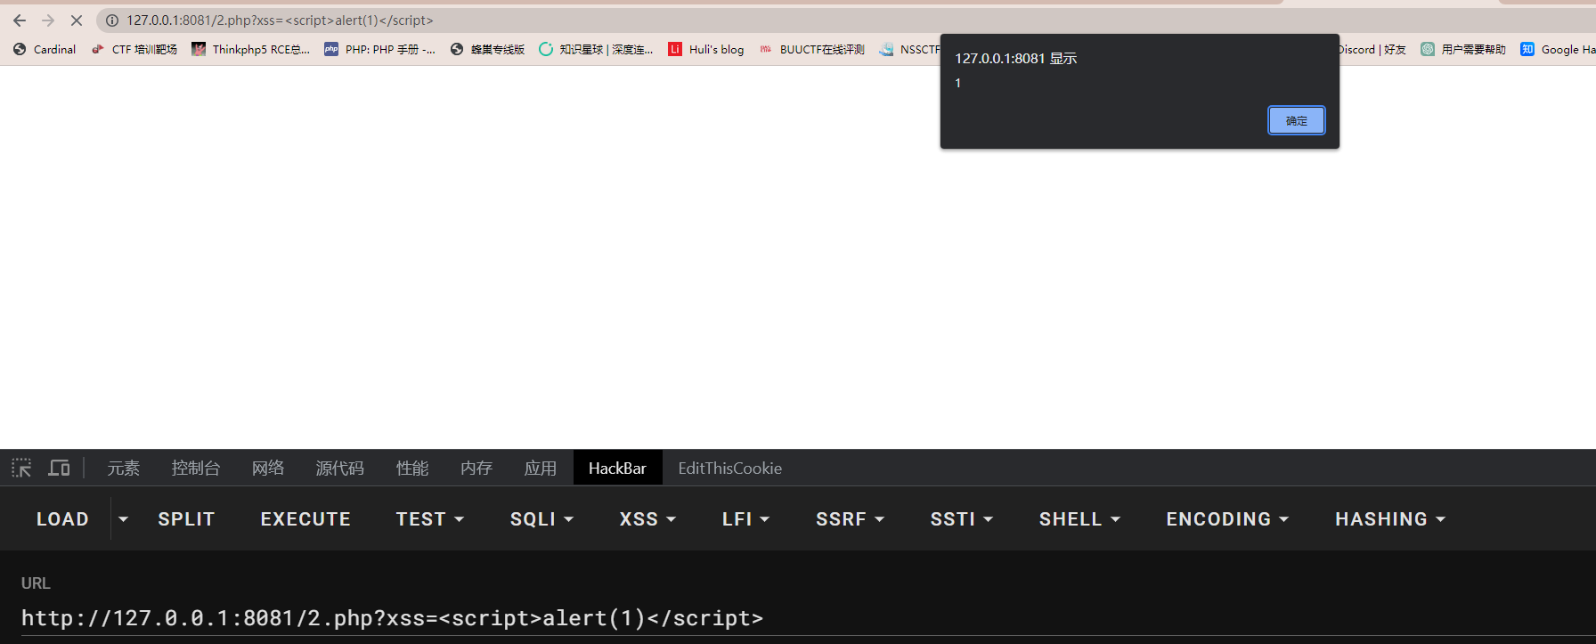Open the NSSCTF bookmark
The height and width of the screenshot is (644, 1596).
[910, 50]
